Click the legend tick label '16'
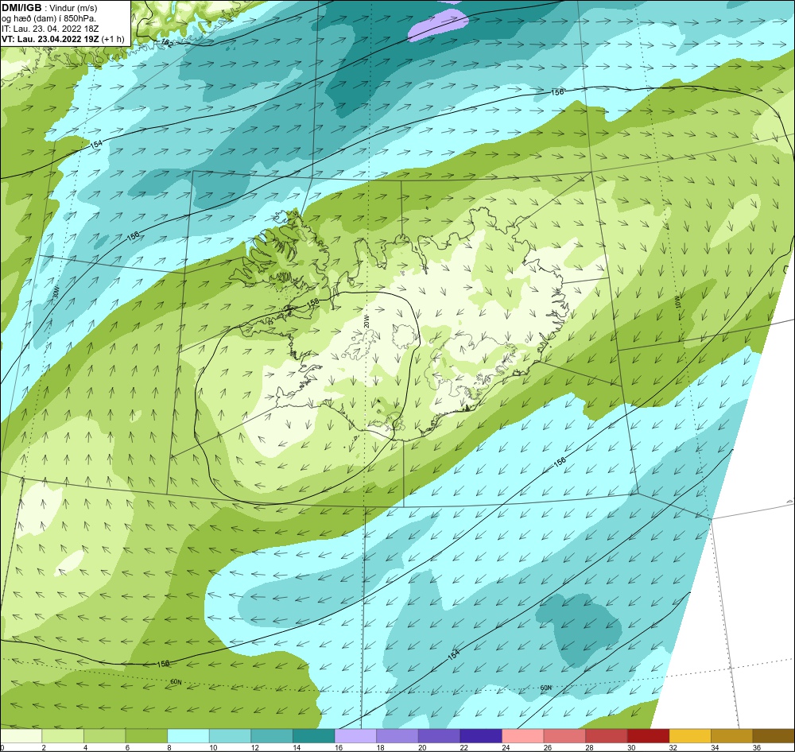Screen dimensions: 795x752 [x=338, y=747]
